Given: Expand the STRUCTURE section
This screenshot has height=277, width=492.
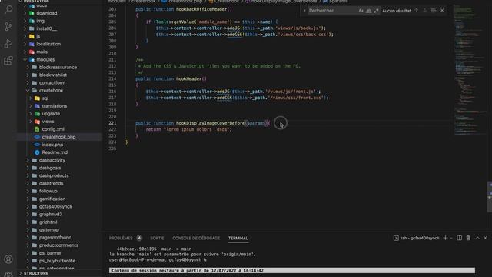Looking at the screenshot, I should pyautogui.click(x=21, y=273).
